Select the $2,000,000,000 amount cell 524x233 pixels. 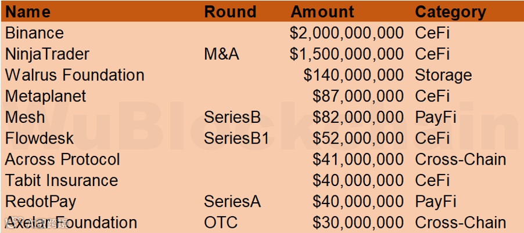(347, 33)
